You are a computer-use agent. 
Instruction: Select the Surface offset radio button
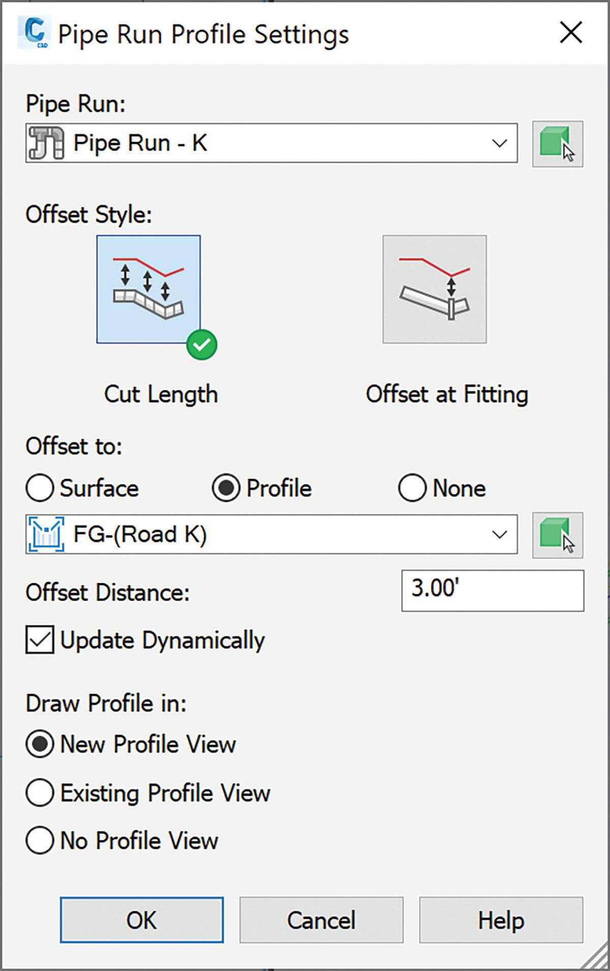(40, 488)
